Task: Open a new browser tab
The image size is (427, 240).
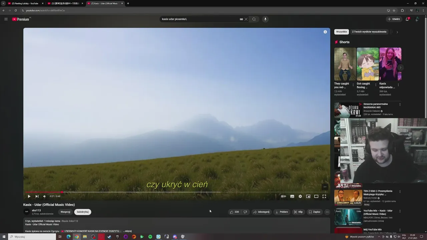Action: click(128, 3)
